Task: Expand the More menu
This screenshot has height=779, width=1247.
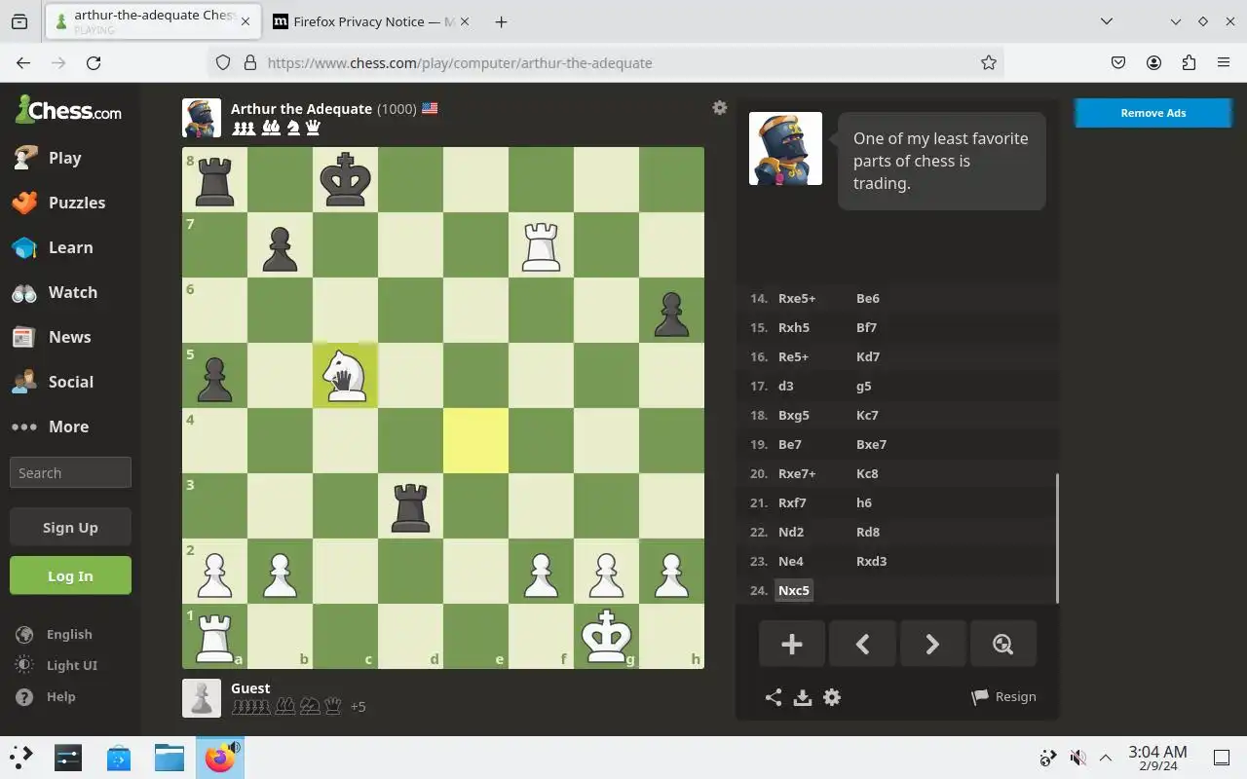Action: [x=70, y=427]
